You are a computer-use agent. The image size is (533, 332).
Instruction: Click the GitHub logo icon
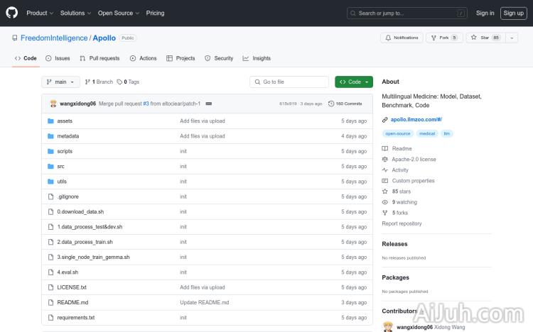[14, 13]
